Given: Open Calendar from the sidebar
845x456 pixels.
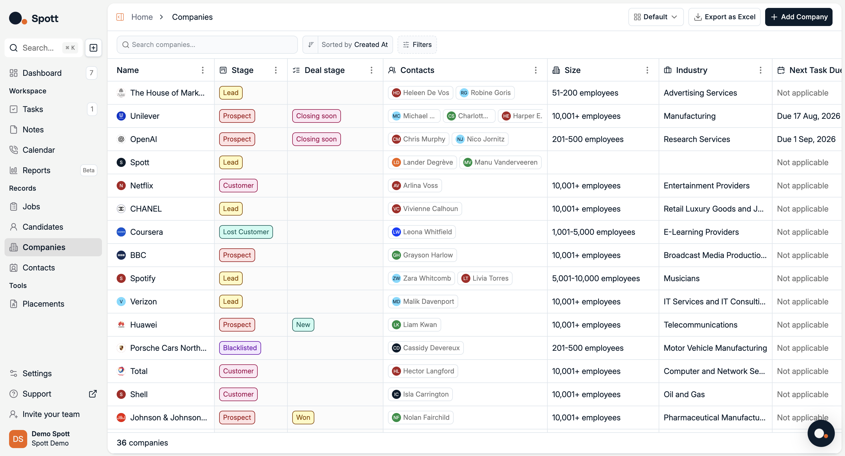Looking at the screenshot, I should (x=53, y=150).
